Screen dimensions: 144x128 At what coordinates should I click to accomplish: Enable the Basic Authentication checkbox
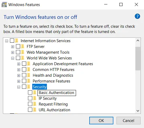click(30, 93)
